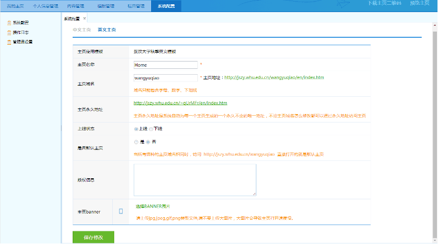This screenshot has width=438, height=244.
Task: Open the 个人信息管理 top menu
Action: coord(45,6)
